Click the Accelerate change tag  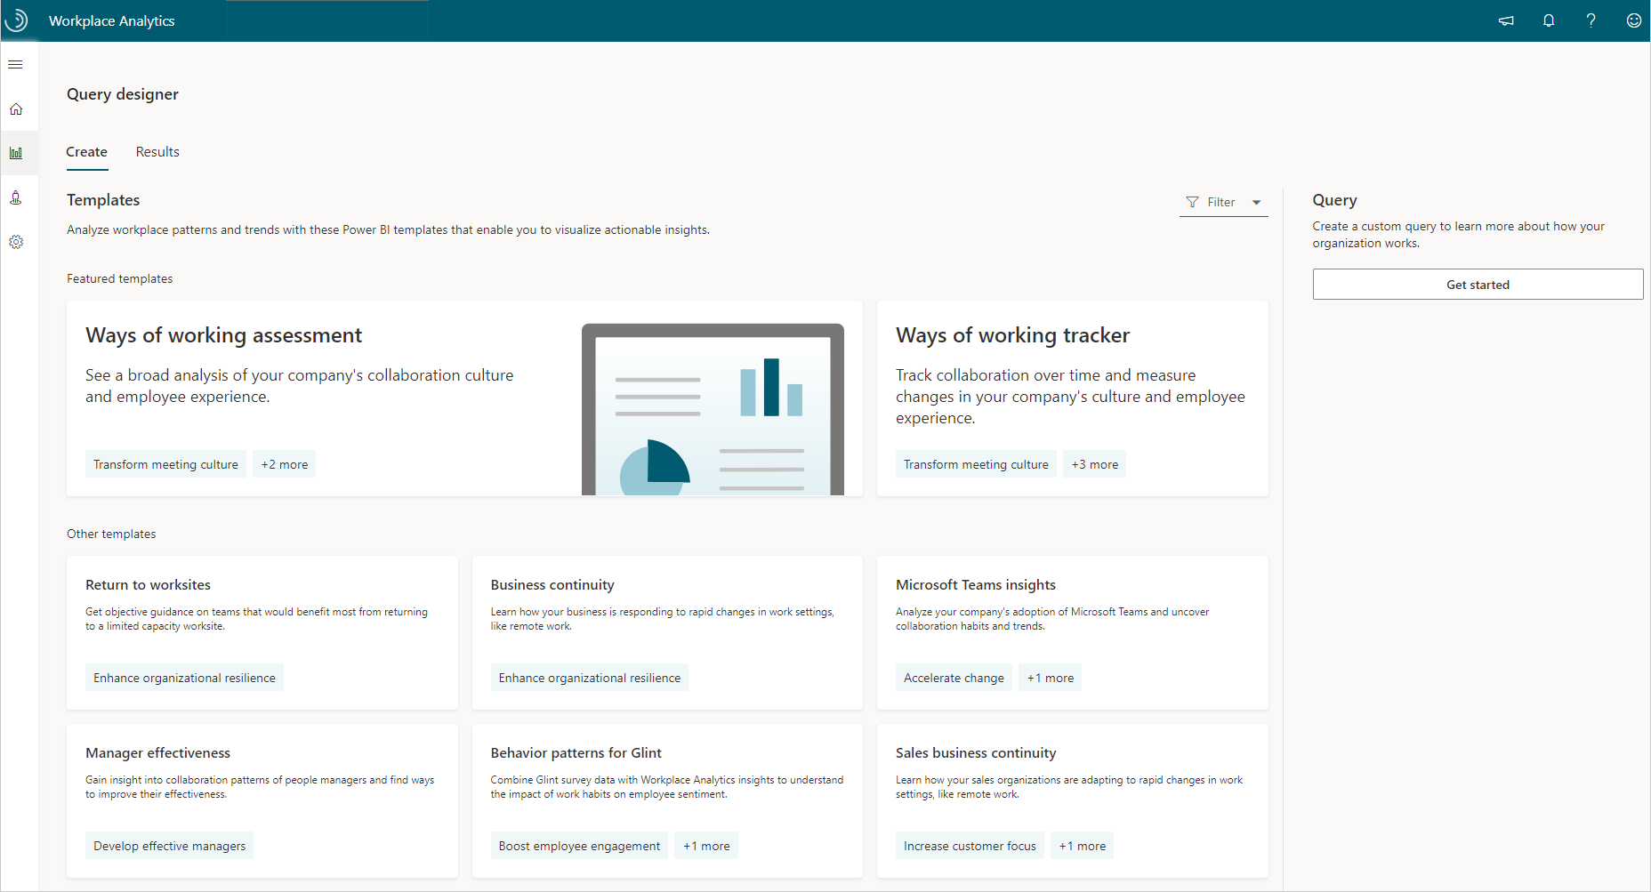coord(954,678)
